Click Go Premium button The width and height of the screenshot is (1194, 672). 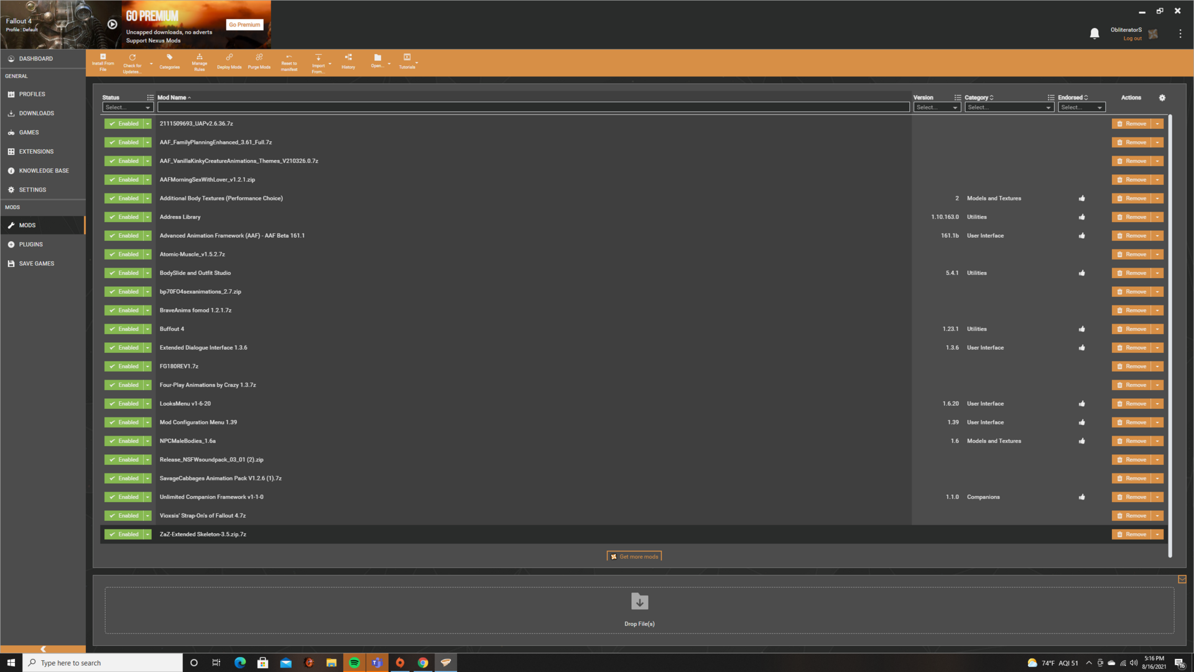click(244, 25)
